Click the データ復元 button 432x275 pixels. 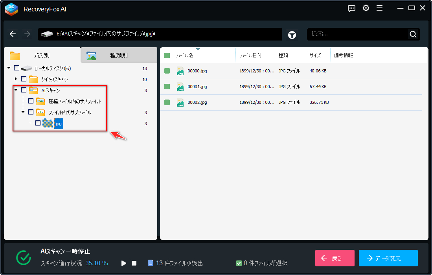(x=388, y=258)
